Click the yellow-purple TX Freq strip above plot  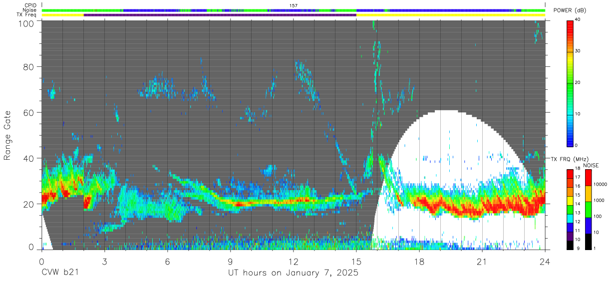point(294,15)
